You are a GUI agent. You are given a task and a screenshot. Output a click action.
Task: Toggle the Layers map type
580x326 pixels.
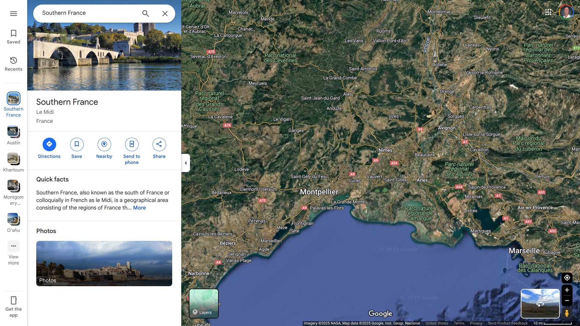click(204, 303)
